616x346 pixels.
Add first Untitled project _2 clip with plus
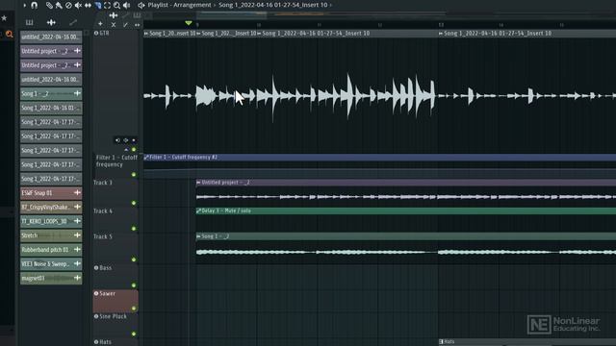pos(77,51)
